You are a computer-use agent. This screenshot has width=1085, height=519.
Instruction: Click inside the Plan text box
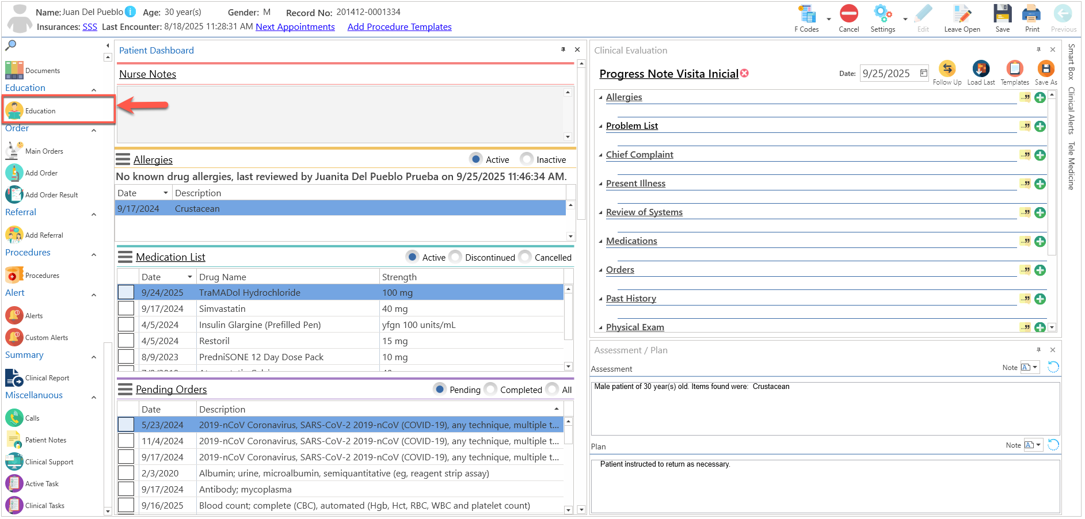click(825, 486)
